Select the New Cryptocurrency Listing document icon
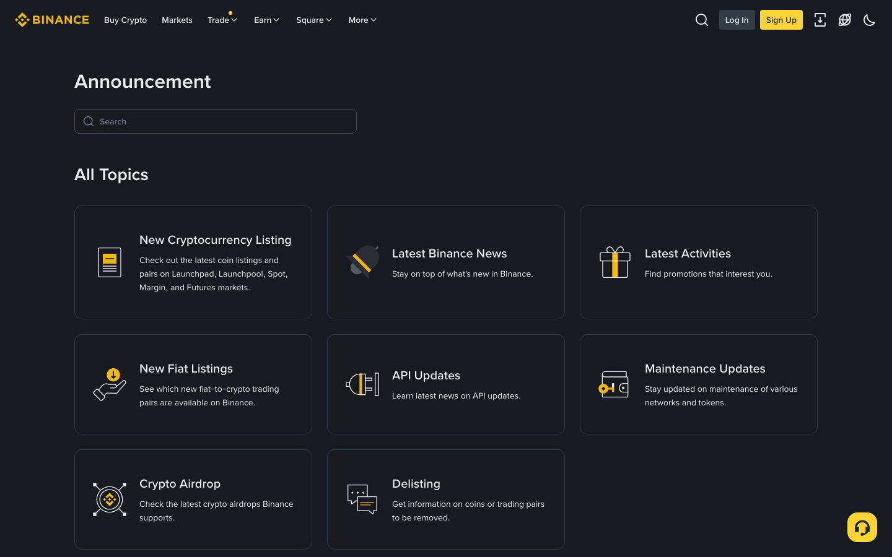This screenshot has height=557, width=892. point(110,262)
